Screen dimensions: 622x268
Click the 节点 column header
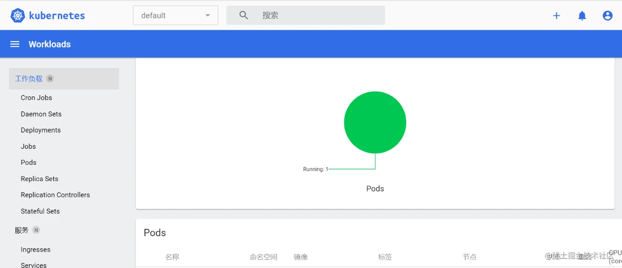point(469,257)
